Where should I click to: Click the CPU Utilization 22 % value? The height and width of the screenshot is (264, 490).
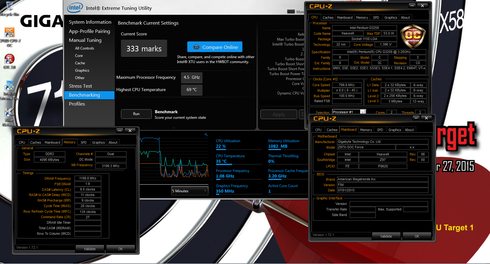(x=221, y=146)
